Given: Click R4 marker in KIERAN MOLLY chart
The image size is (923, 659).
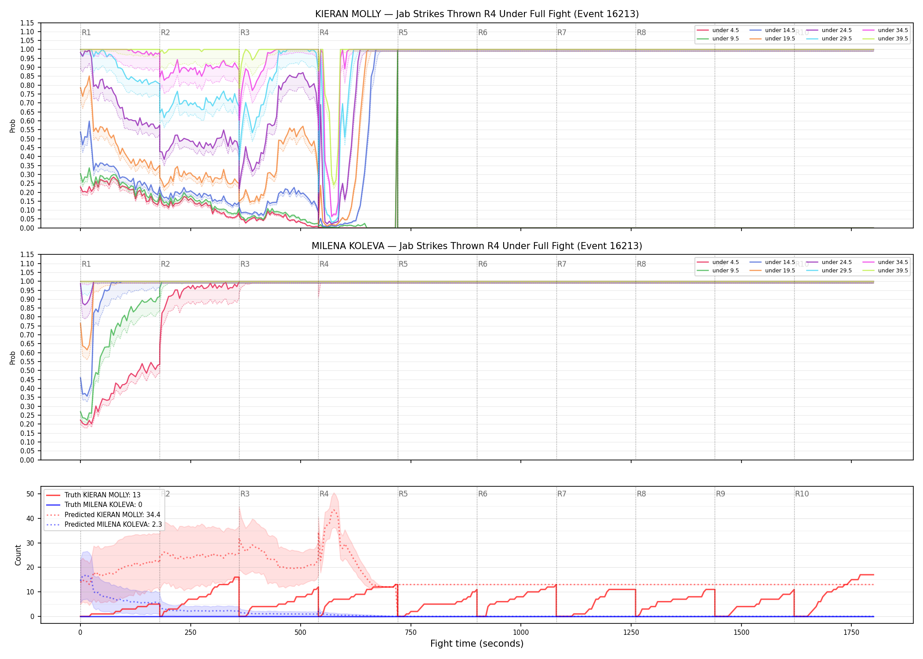Looking at the screenshot, I should coord(324,33).
